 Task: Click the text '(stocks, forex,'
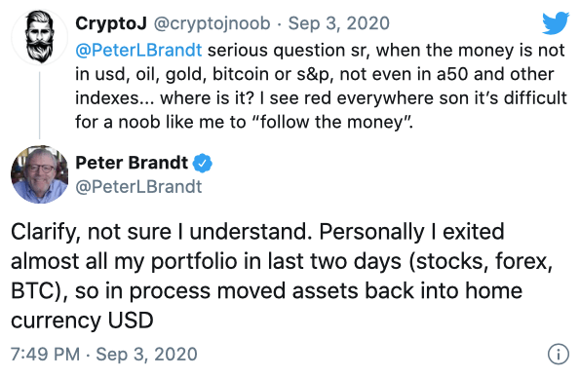point(481,261)
